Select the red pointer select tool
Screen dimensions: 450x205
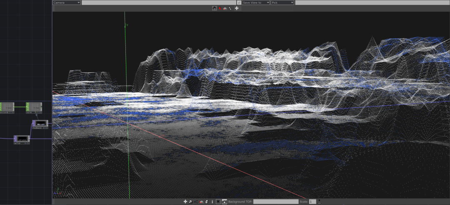click(220, 9)
